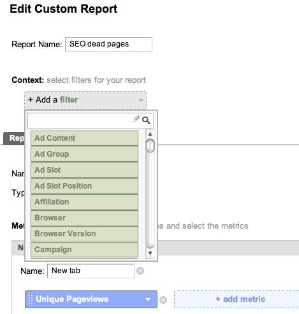Click the filter list scroll down arrow
299x314 pixels.
tap(150, 253)
